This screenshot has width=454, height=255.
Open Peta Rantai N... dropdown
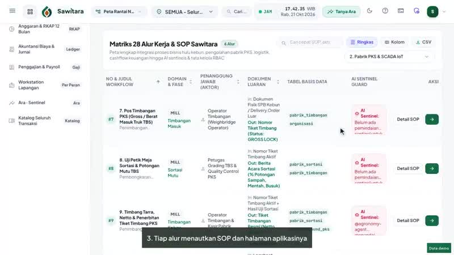point(119,11)
